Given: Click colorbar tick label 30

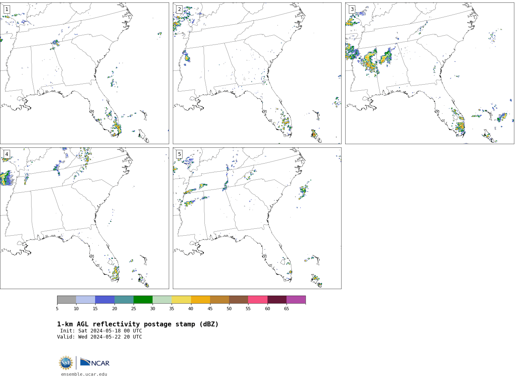Looking at the screenshot, I should pyautogui.click(x=153, y=309).
